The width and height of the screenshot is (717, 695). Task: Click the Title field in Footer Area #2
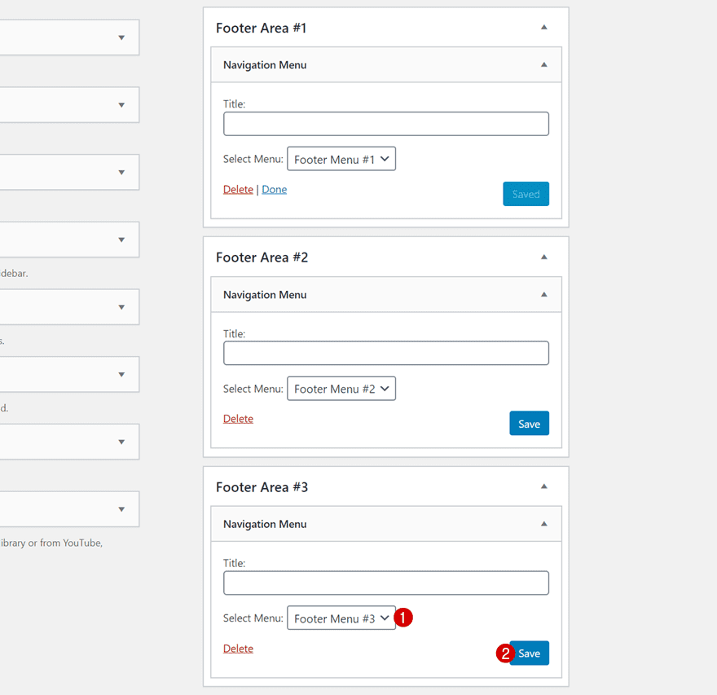click(x=385, y=353)
